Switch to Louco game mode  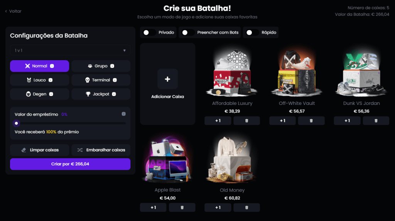(40, 80)
